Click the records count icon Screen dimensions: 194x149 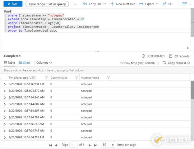(170, 56)
